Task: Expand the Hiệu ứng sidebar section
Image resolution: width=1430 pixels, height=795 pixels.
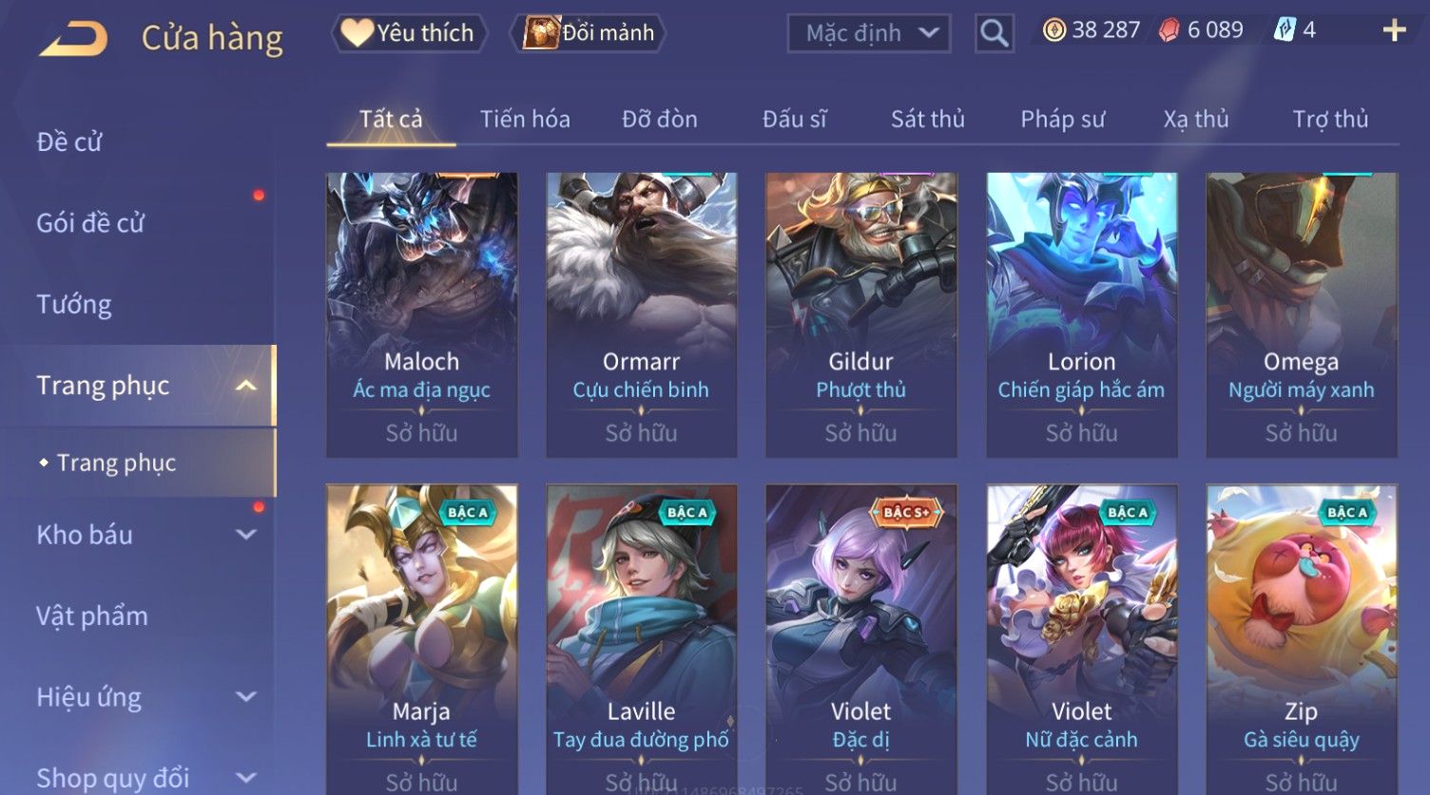Action: [245, 697]
